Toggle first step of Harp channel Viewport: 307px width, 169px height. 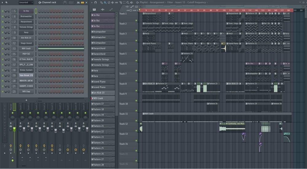40,32
